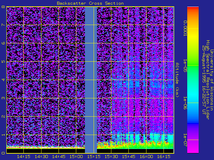Click the '25-August-1995 16:22:57 UT' timestamp
The height and width of the screenshot is (160, 214).
[204, 80]
